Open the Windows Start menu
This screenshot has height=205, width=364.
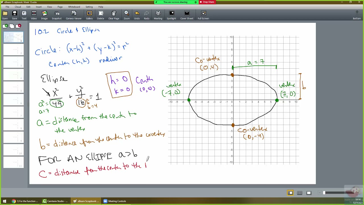[x=4, y=201]
